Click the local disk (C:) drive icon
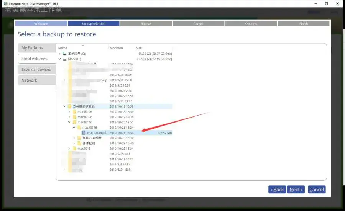This screenshot has height=211, width=345. (x=64, y=54)
